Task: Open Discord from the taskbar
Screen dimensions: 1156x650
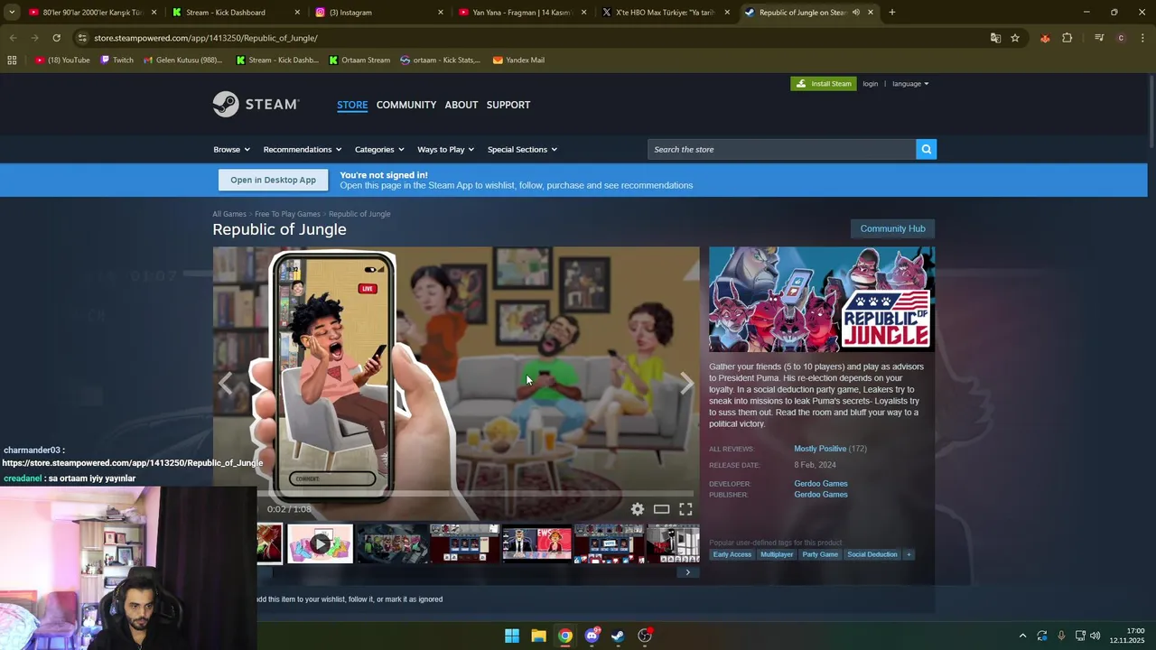Action: pyautogui.click(x=592, y=636)
